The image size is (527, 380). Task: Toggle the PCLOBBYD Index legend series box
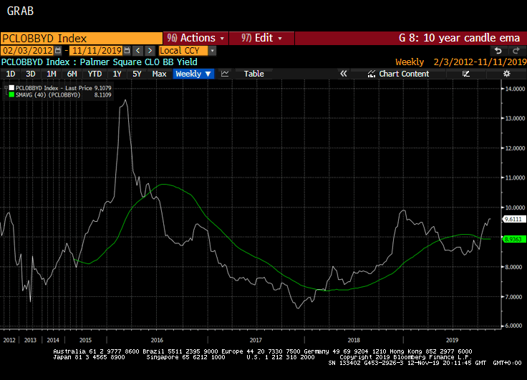[11, 88]
